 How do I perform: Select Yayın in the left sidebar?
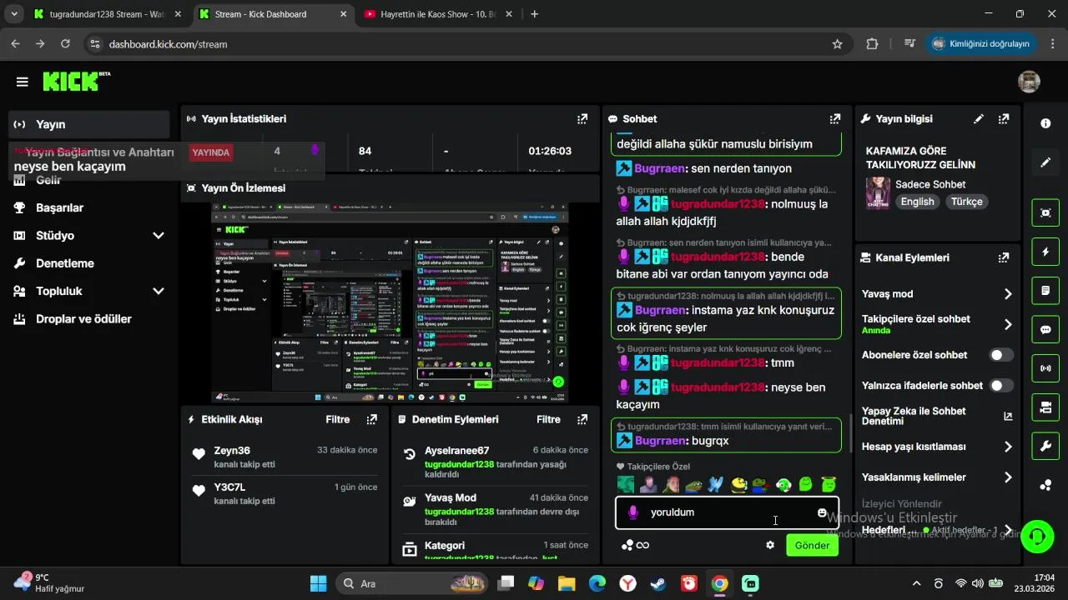[x=88, y=124]
